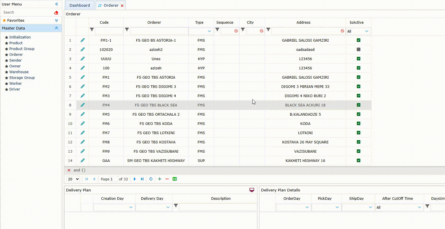Select Warehouse in Master Data menu
The width and height of the screenshot is (445, 229).
coord(19,72)
